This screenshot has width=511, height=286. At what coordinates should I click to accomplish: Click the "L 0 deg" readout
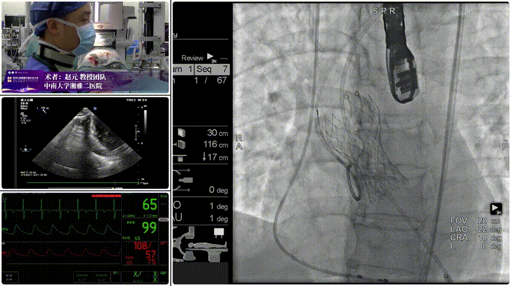pyautogui.click(x=475, y=246)
